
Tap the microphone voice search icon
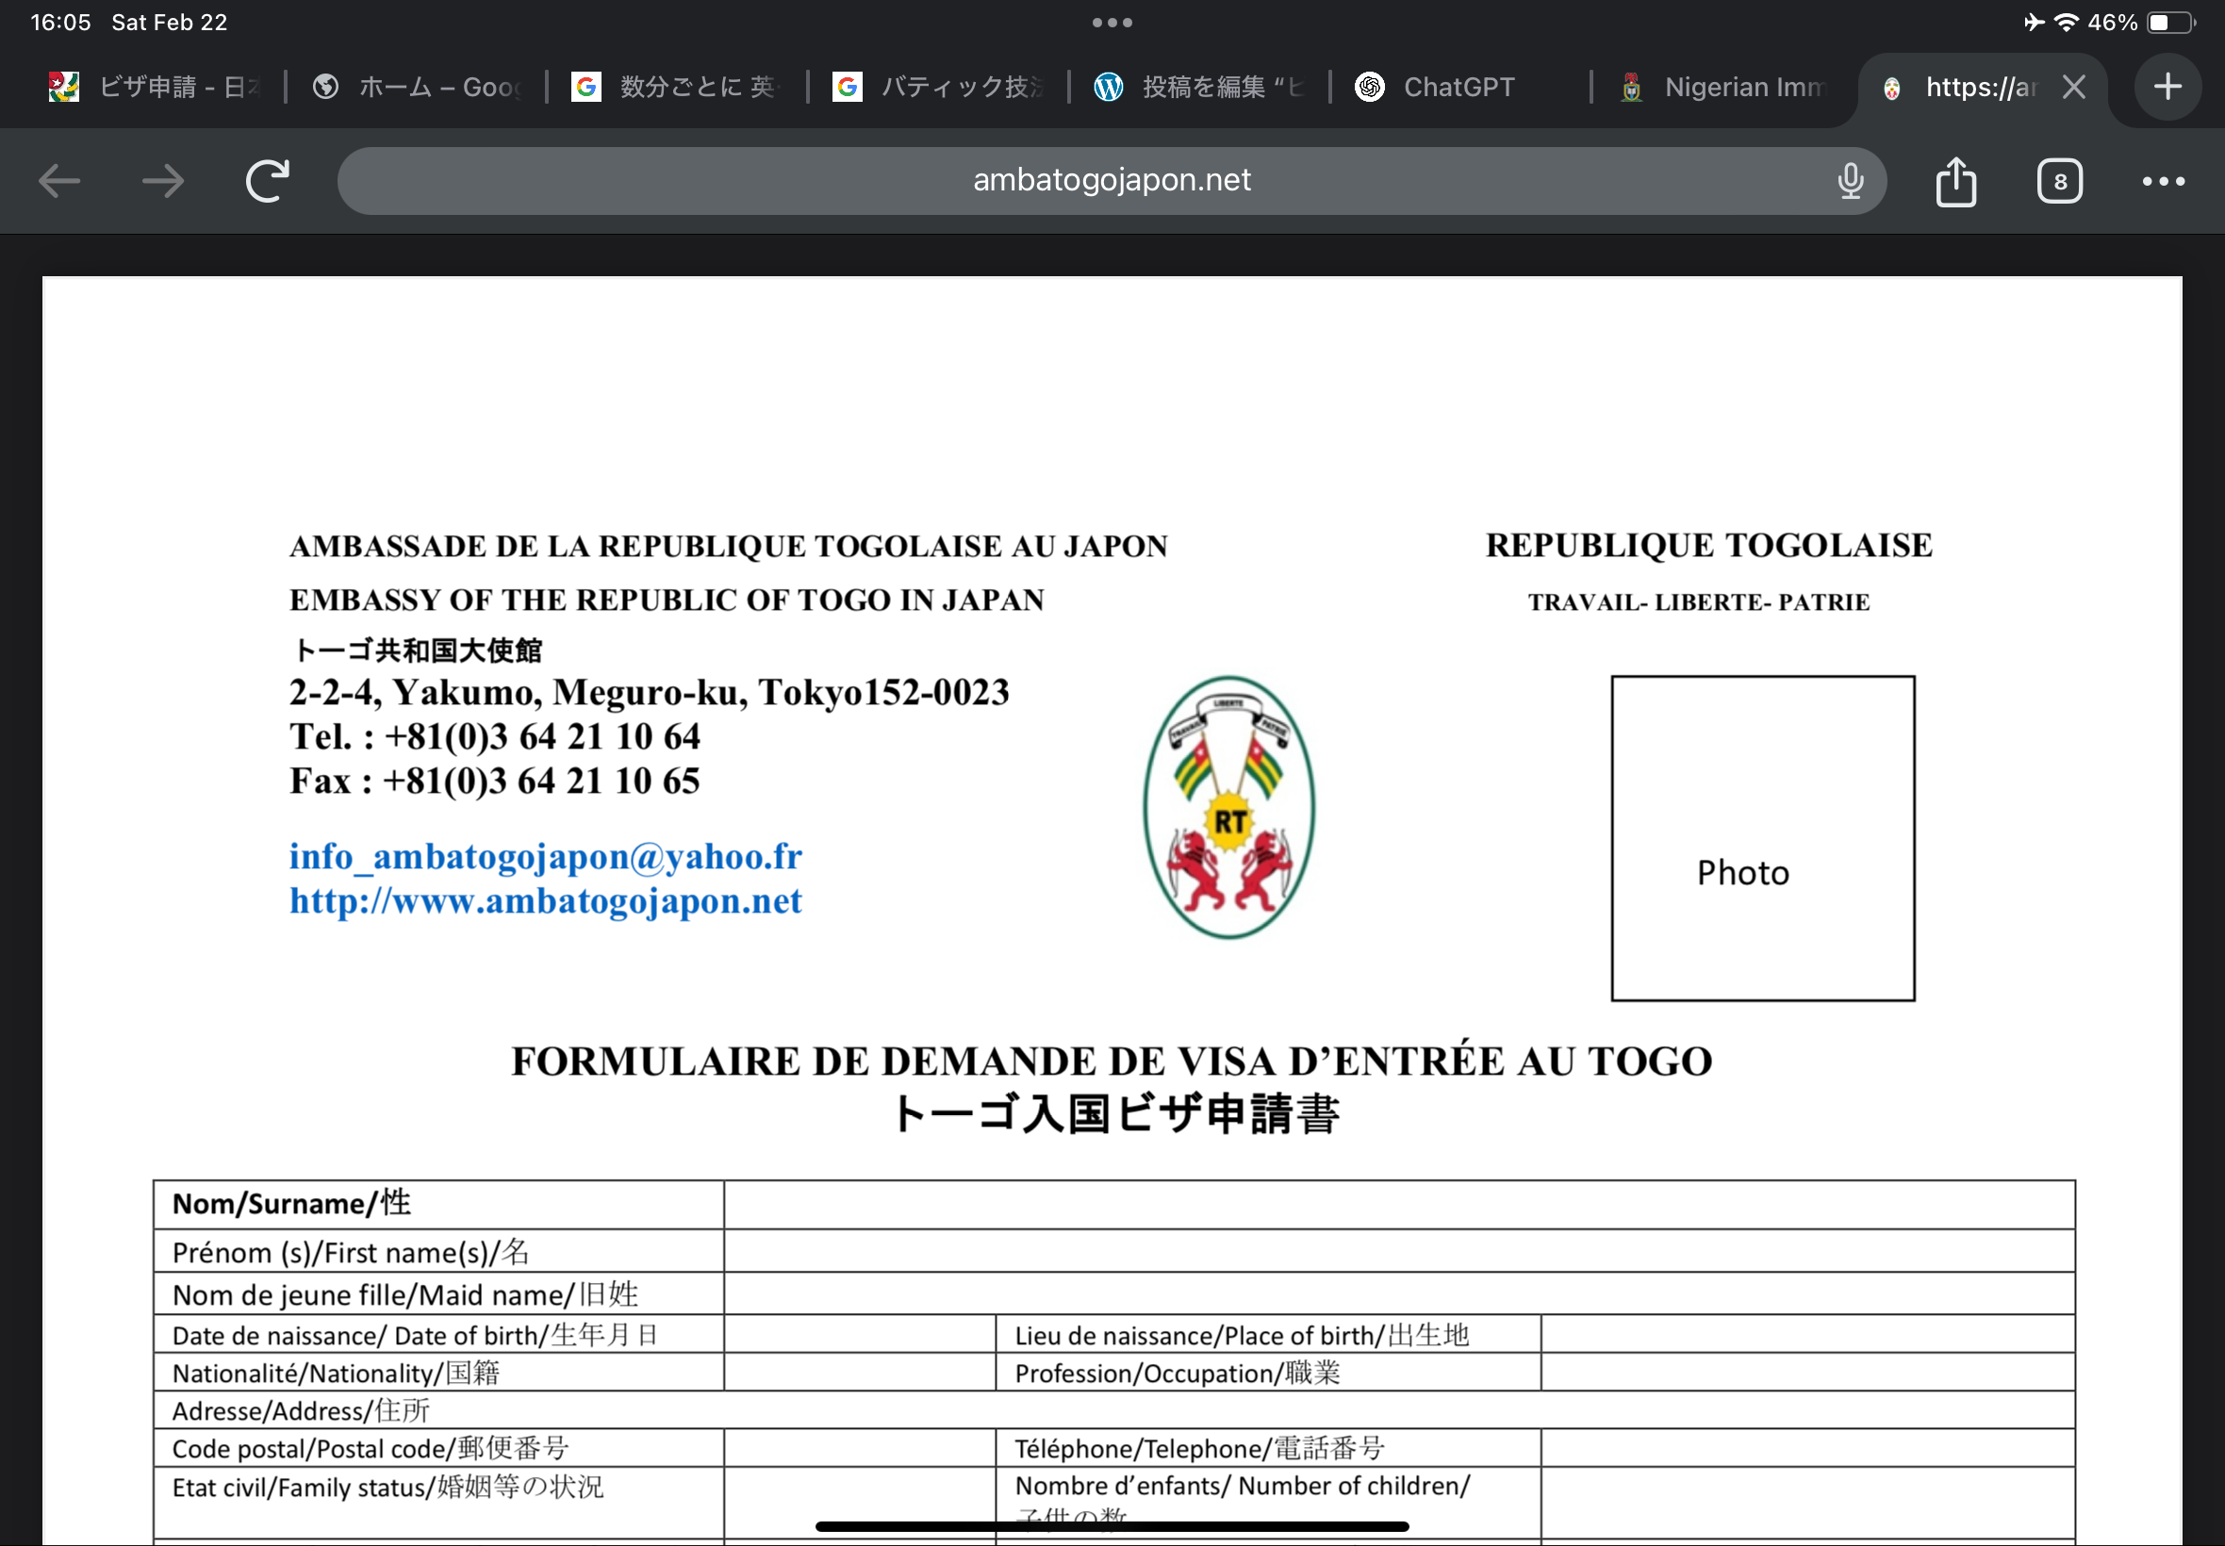pos(1850,181)
